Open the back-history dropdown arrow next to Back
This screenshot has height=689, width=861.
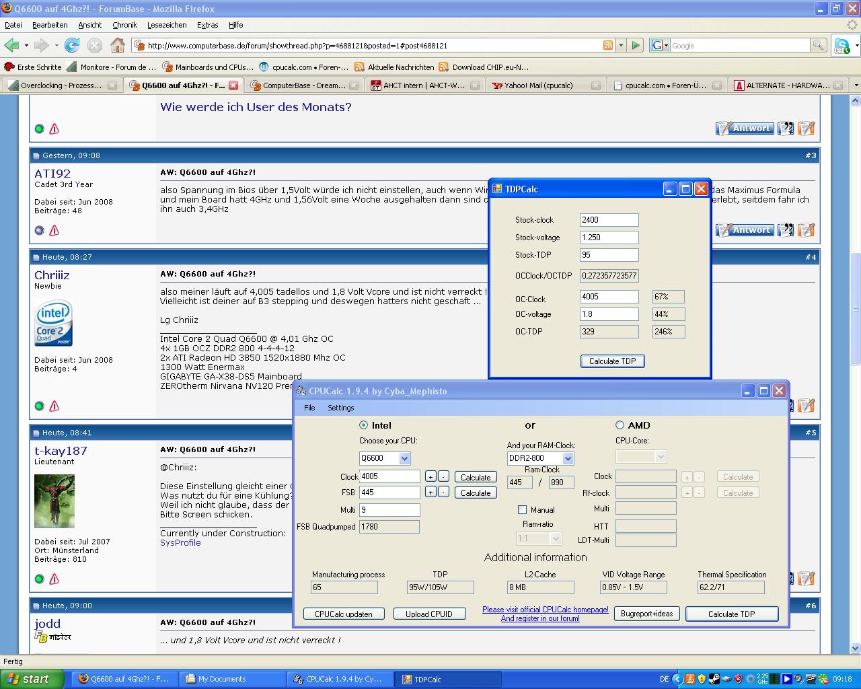(26, 46)
